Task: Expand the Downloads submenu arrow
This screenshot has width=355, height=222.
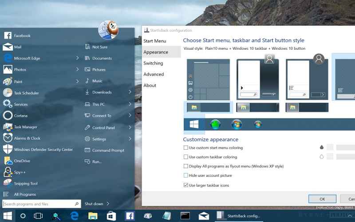Action: (x=130, y=92)
